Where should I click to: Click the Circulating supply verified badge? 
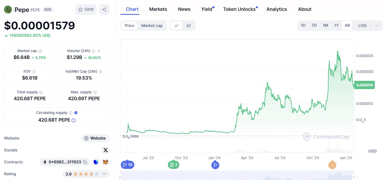point(75,112)
